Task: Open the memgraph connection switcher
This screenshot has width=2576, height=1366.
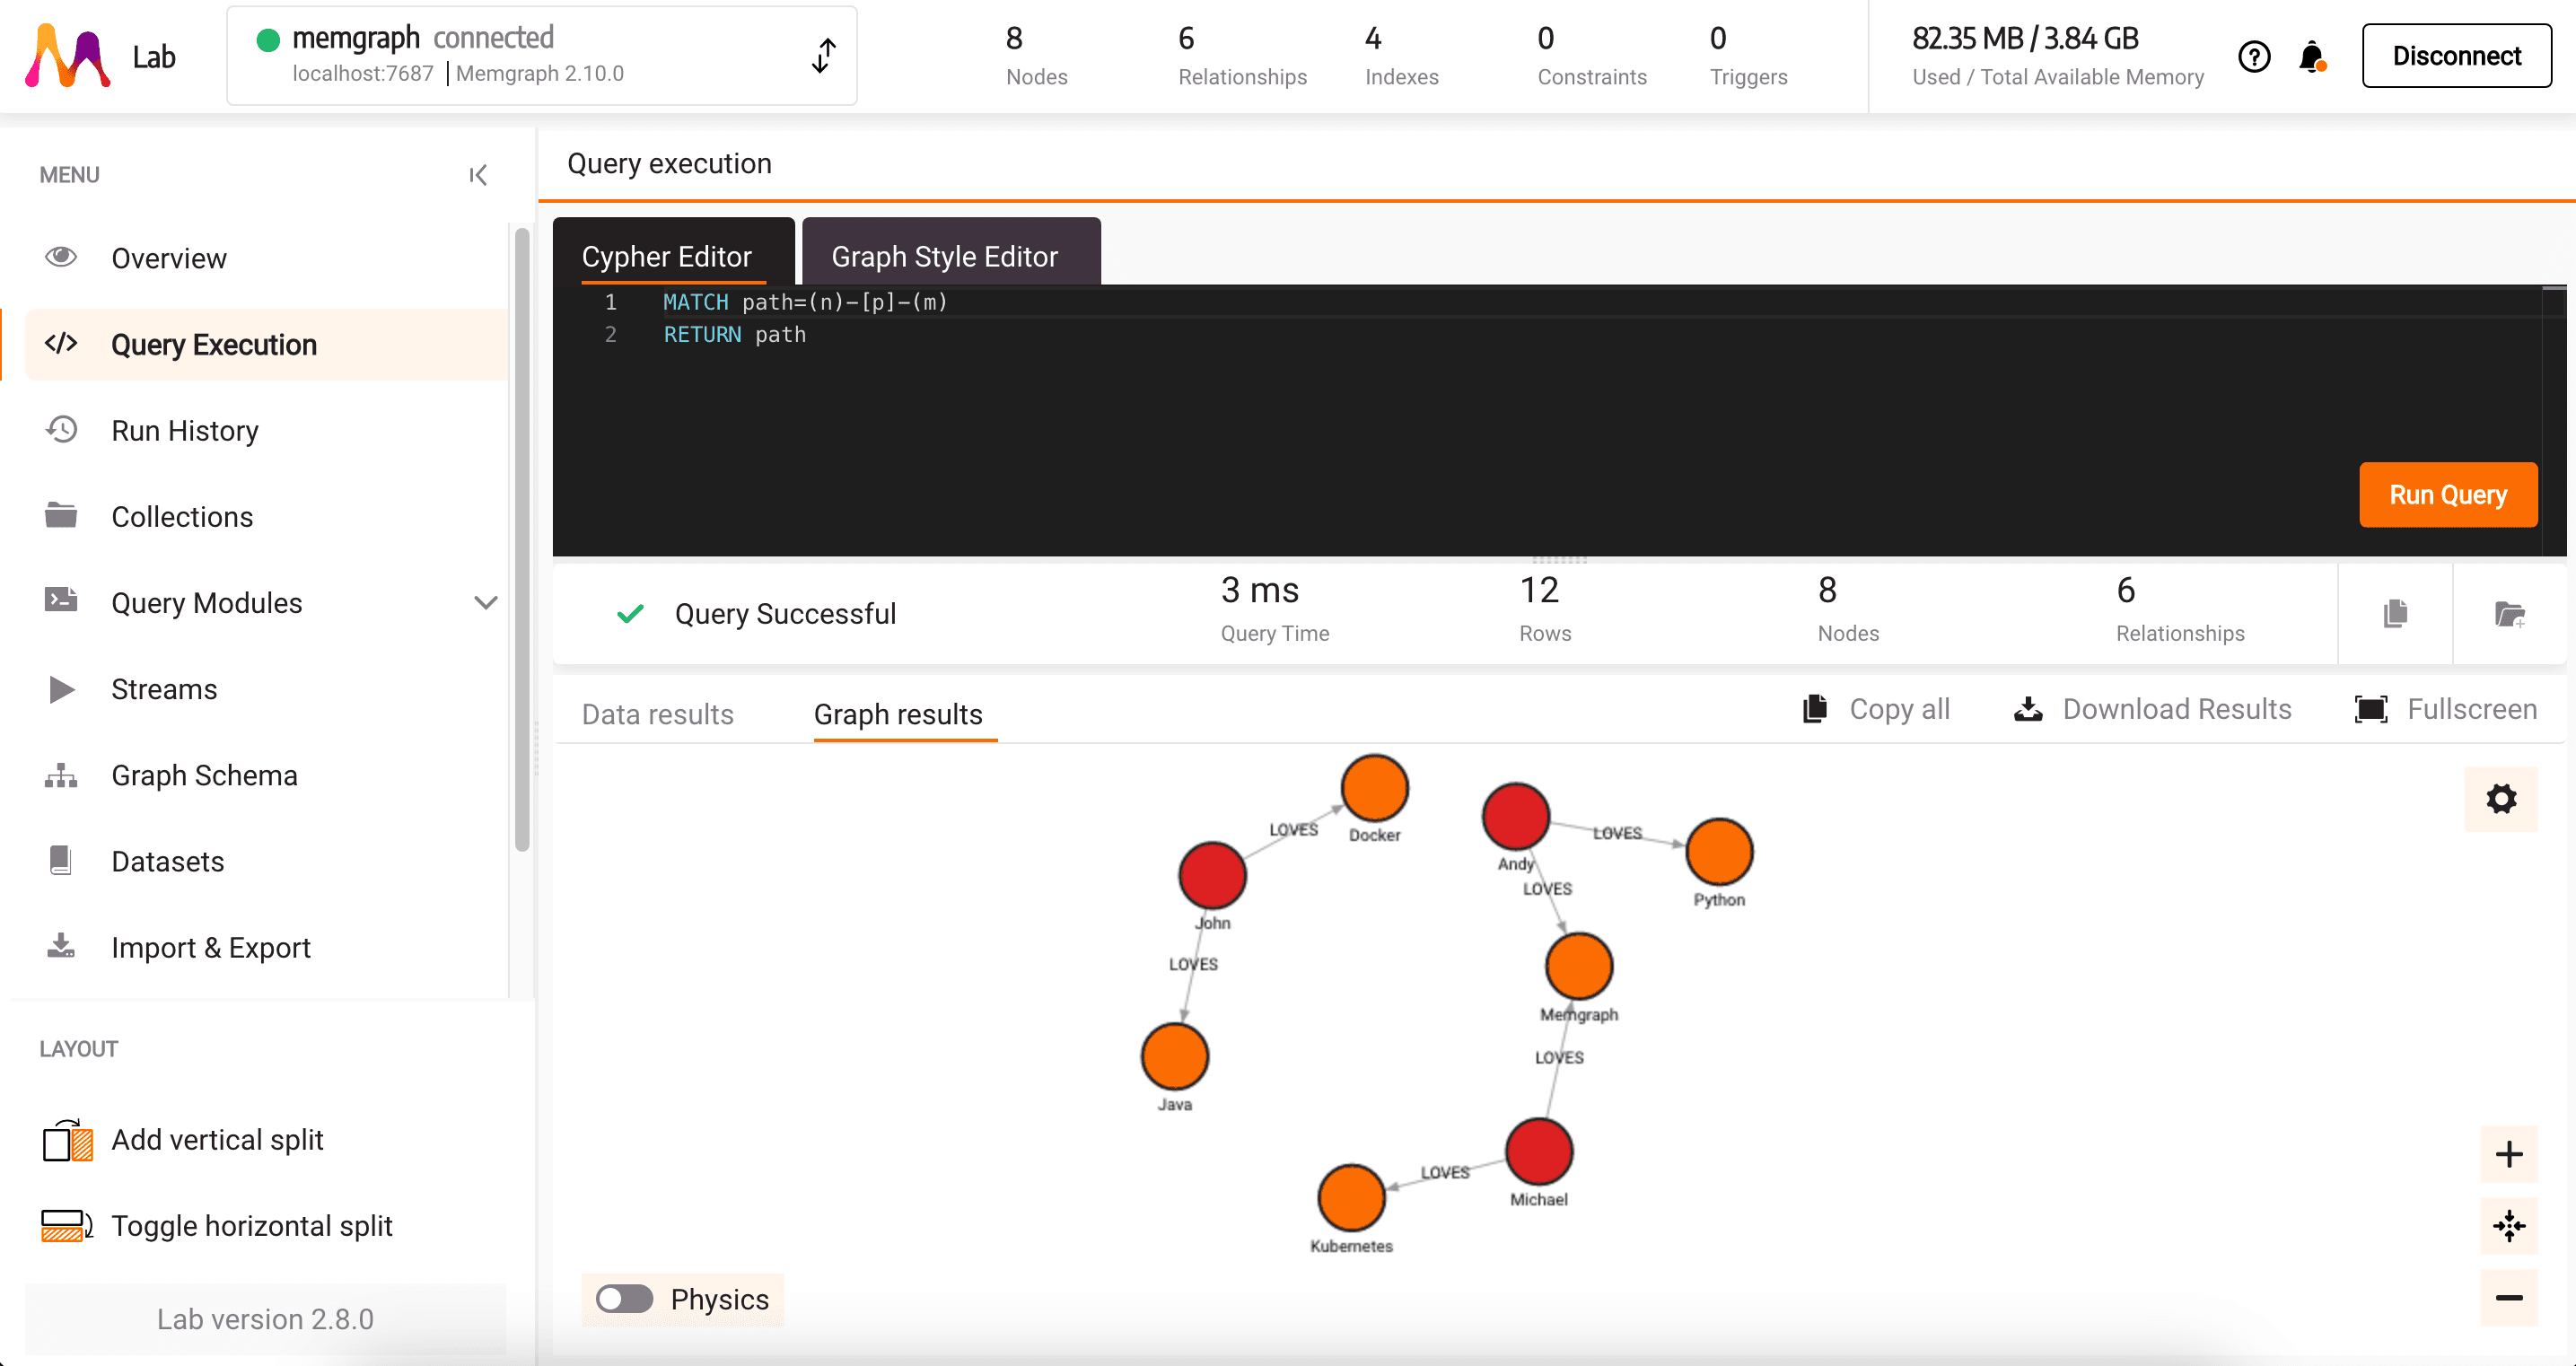Action: (x=823, y=56)
